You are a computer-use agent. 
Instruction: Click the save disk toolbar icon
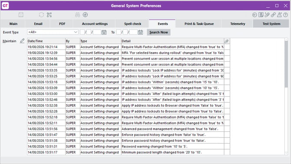pyautogui.click(x=21, y=15)
